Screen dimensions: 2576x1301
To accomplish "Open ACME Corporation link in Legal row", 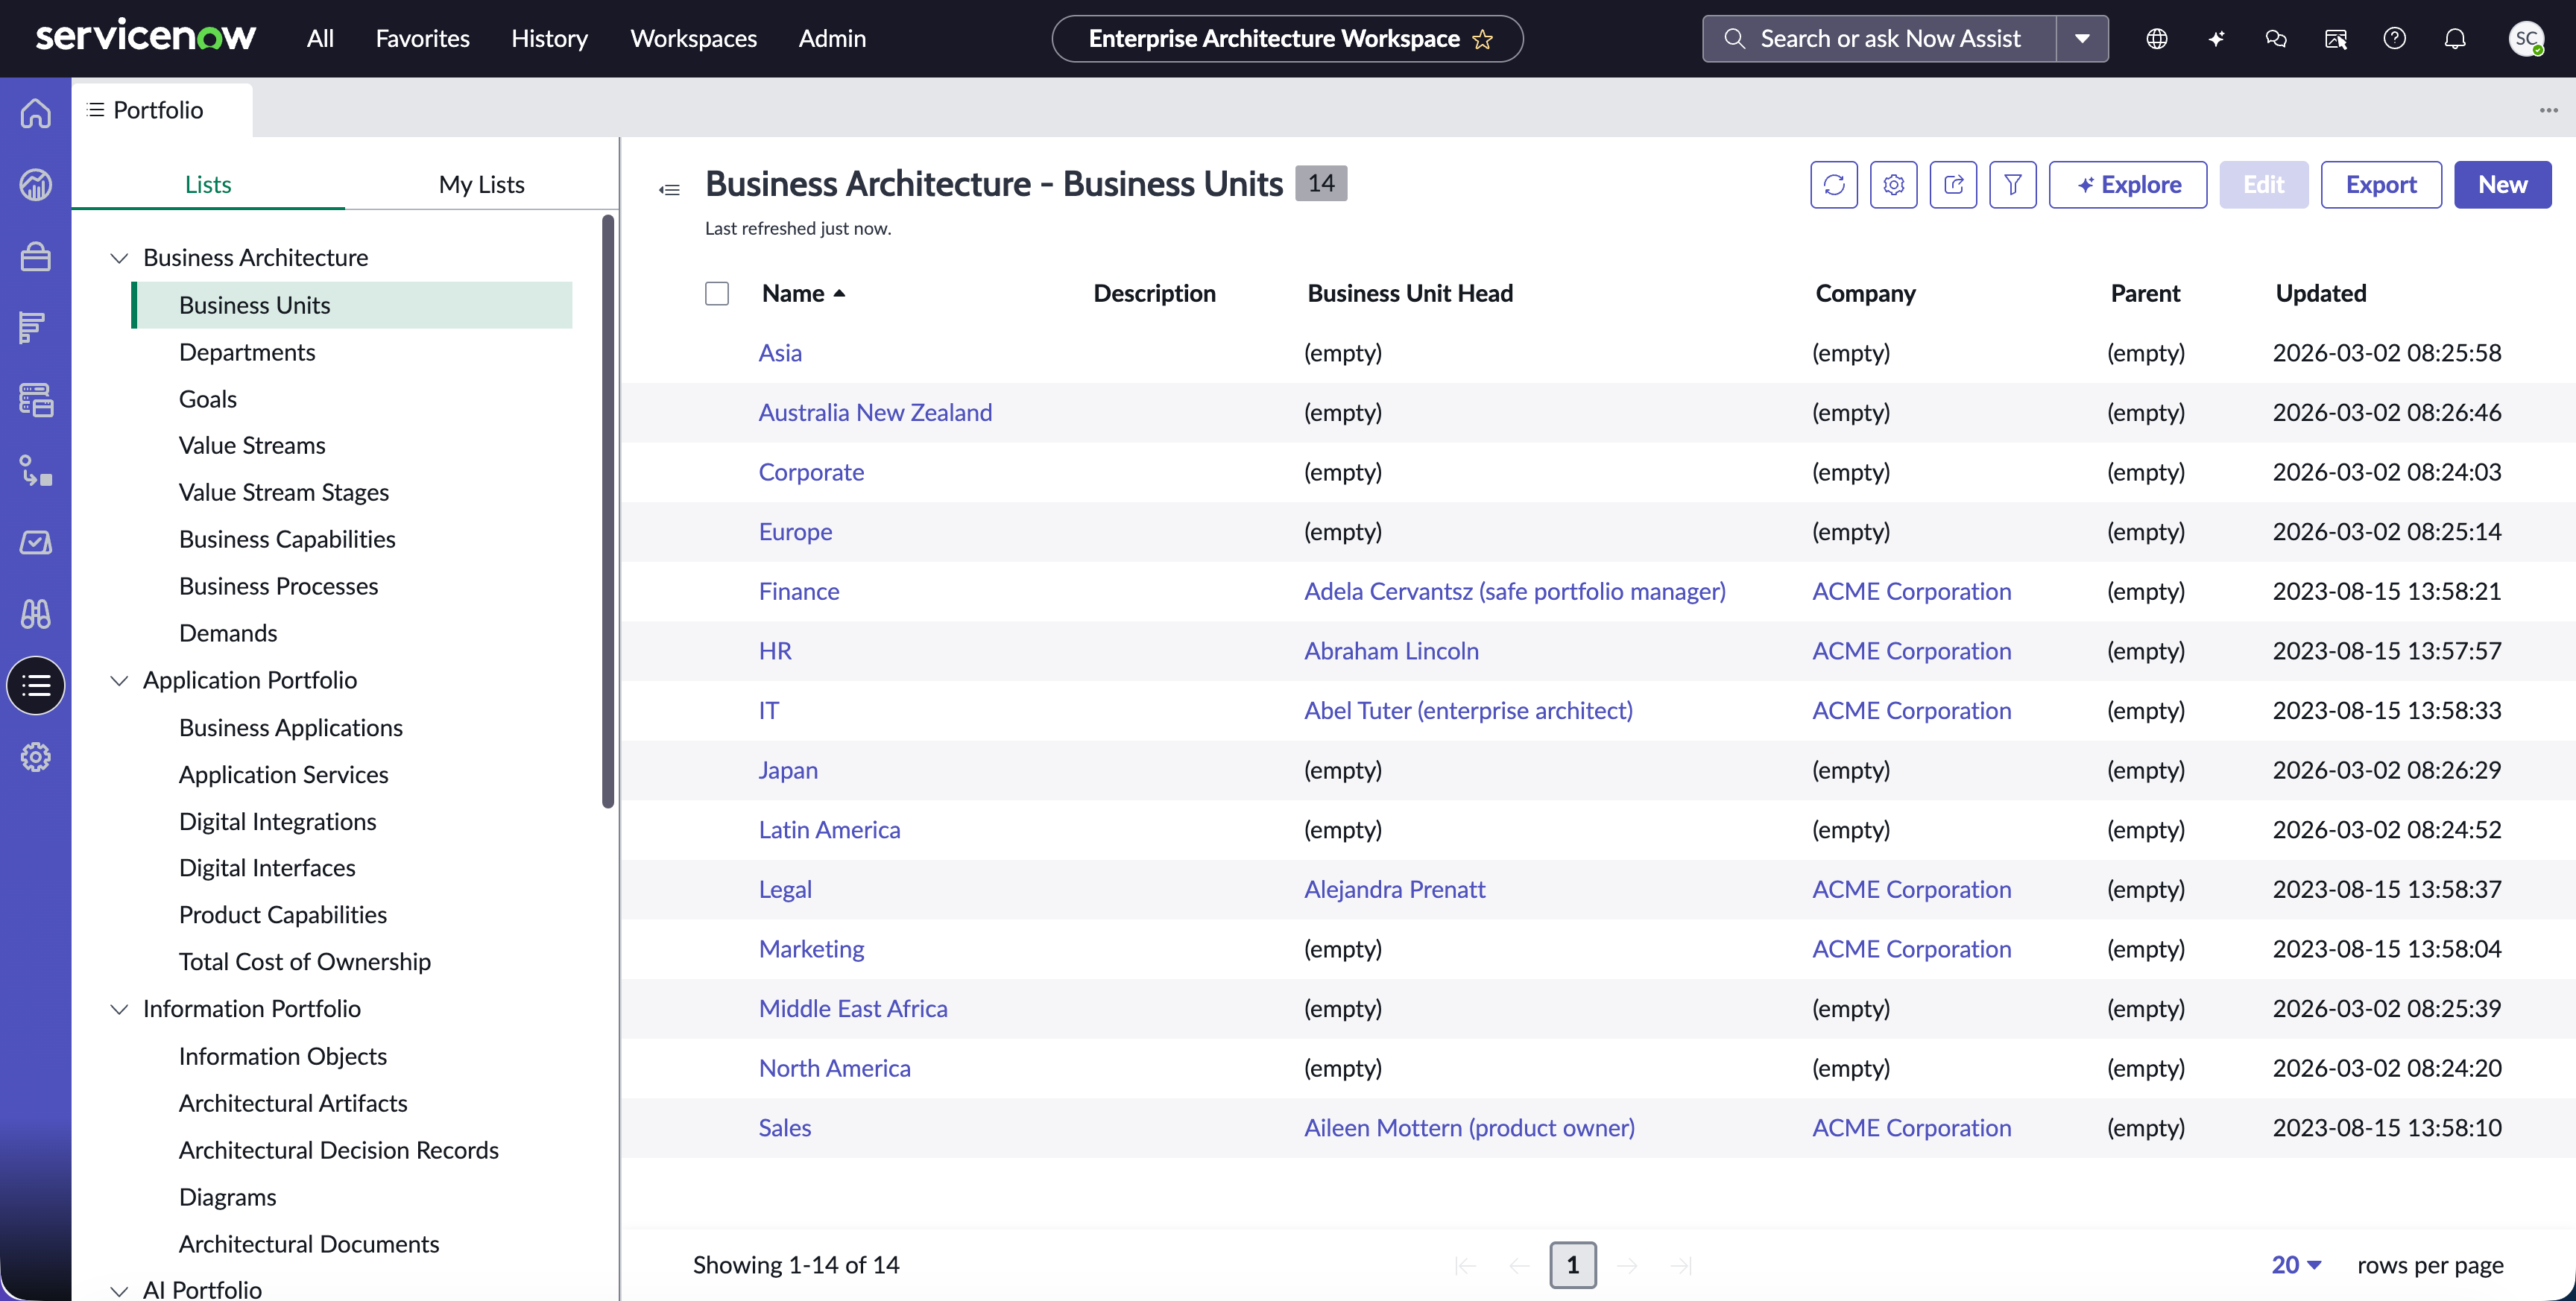I will pos(1911,889).
